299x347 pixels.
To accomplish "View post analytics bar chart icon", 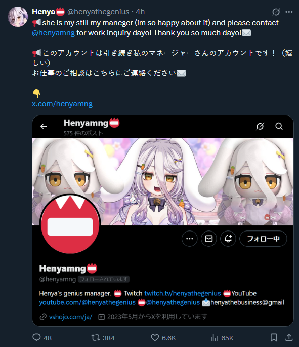I will click(214, 338).
